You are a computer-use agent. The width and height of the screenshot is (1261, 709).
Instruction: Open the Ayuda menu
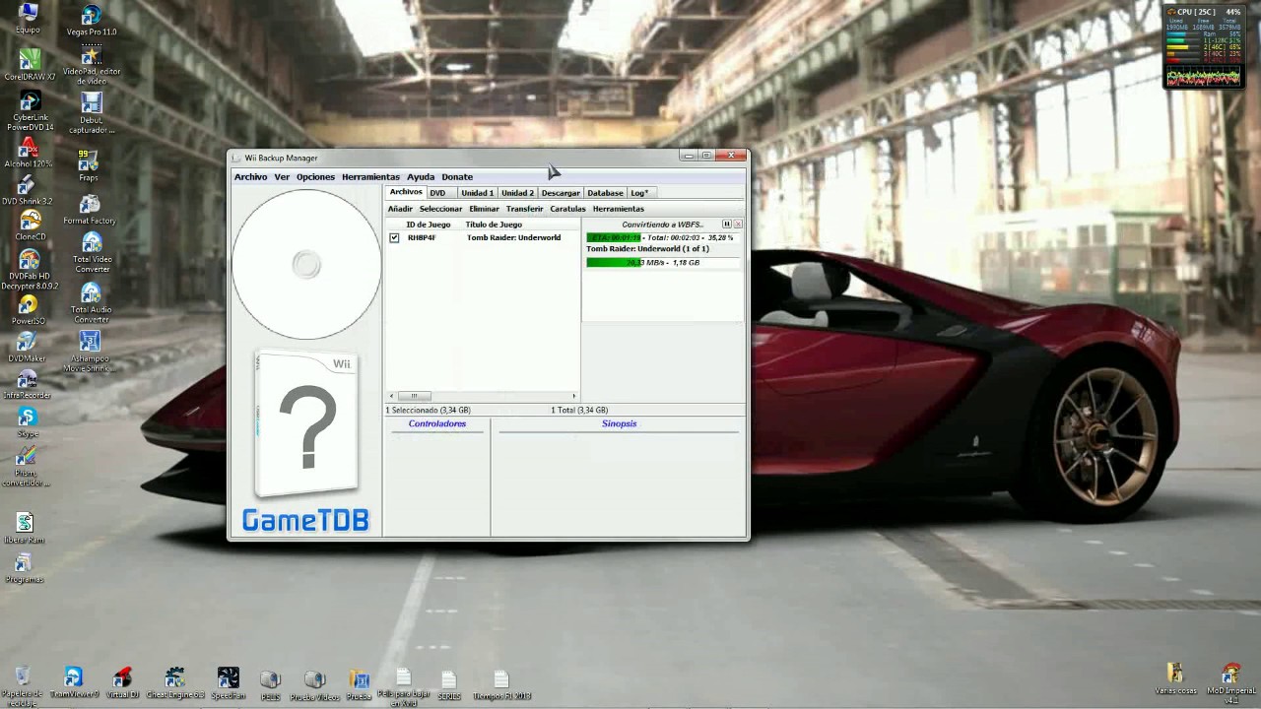pos(421,177)
